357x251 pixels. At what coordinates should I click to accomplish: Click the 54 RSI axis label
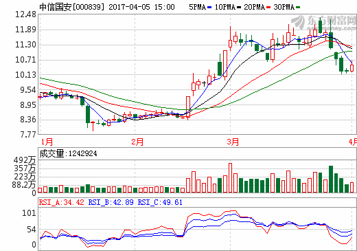coord(32,230)
